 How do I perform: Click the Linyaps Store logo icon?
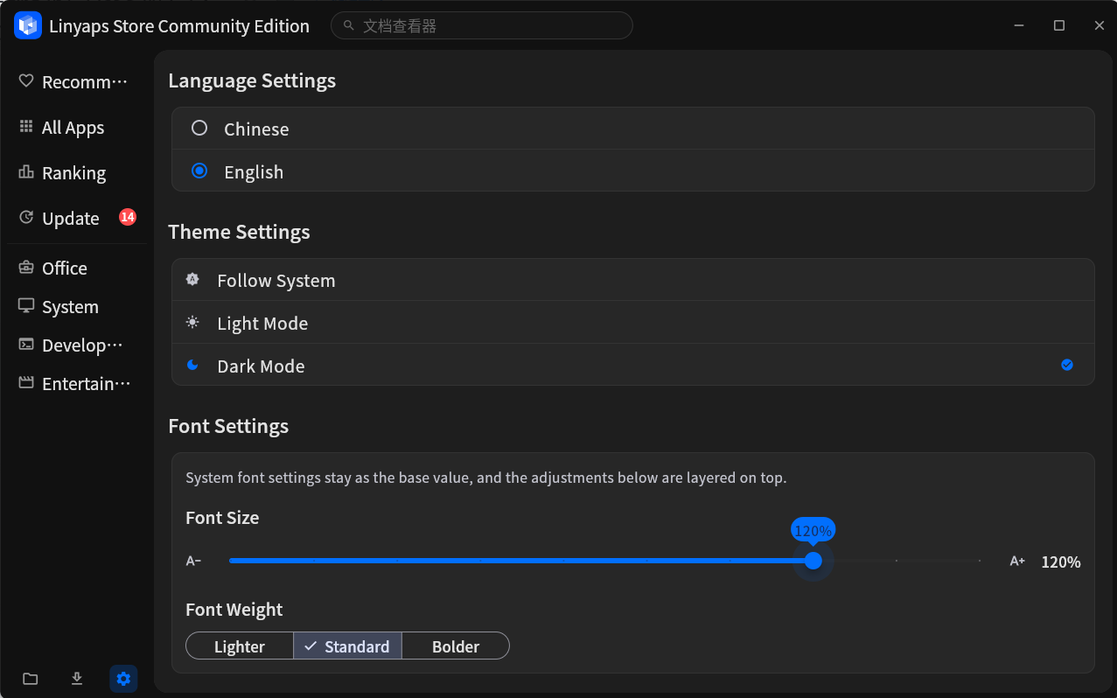(28, 25)
